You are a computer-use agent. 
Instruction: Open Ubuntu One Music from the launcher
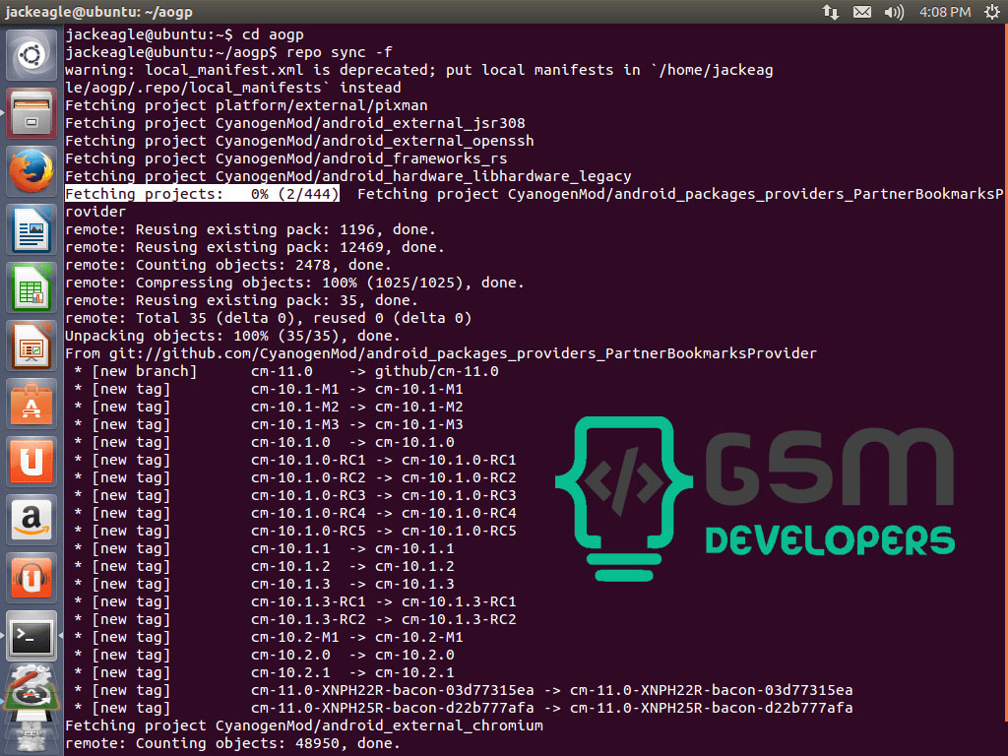pyautogui.click(x=31, y=577)
